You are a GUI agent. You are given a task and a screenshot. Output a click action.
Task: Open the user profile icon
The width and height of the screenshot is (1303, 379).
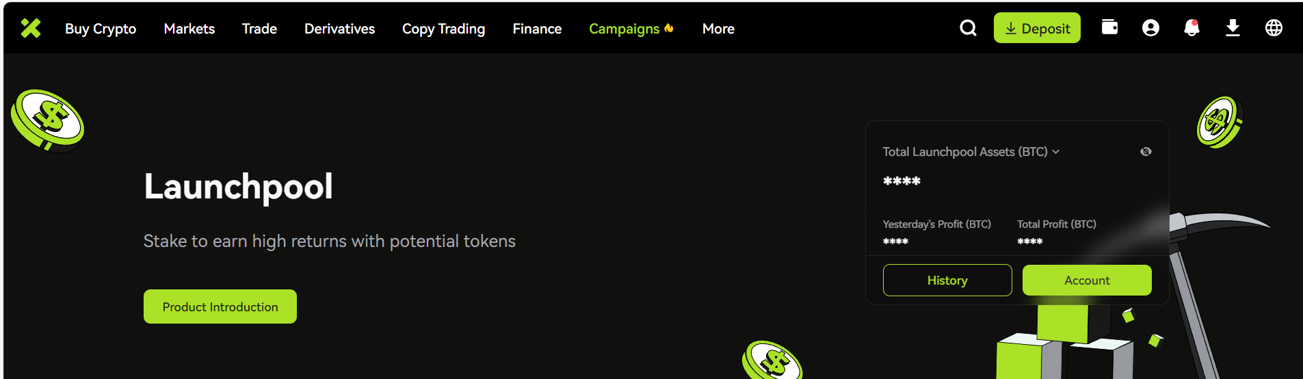(1150, 28)
